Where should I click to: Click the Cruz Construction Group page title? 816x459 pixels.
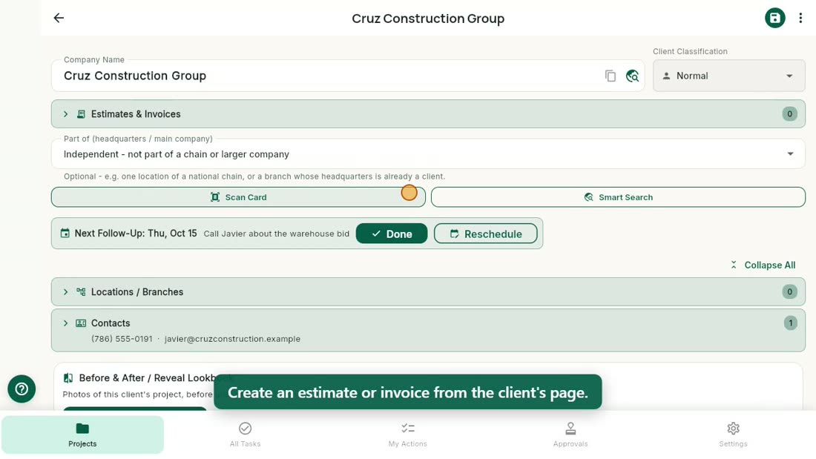coord(428,19)
